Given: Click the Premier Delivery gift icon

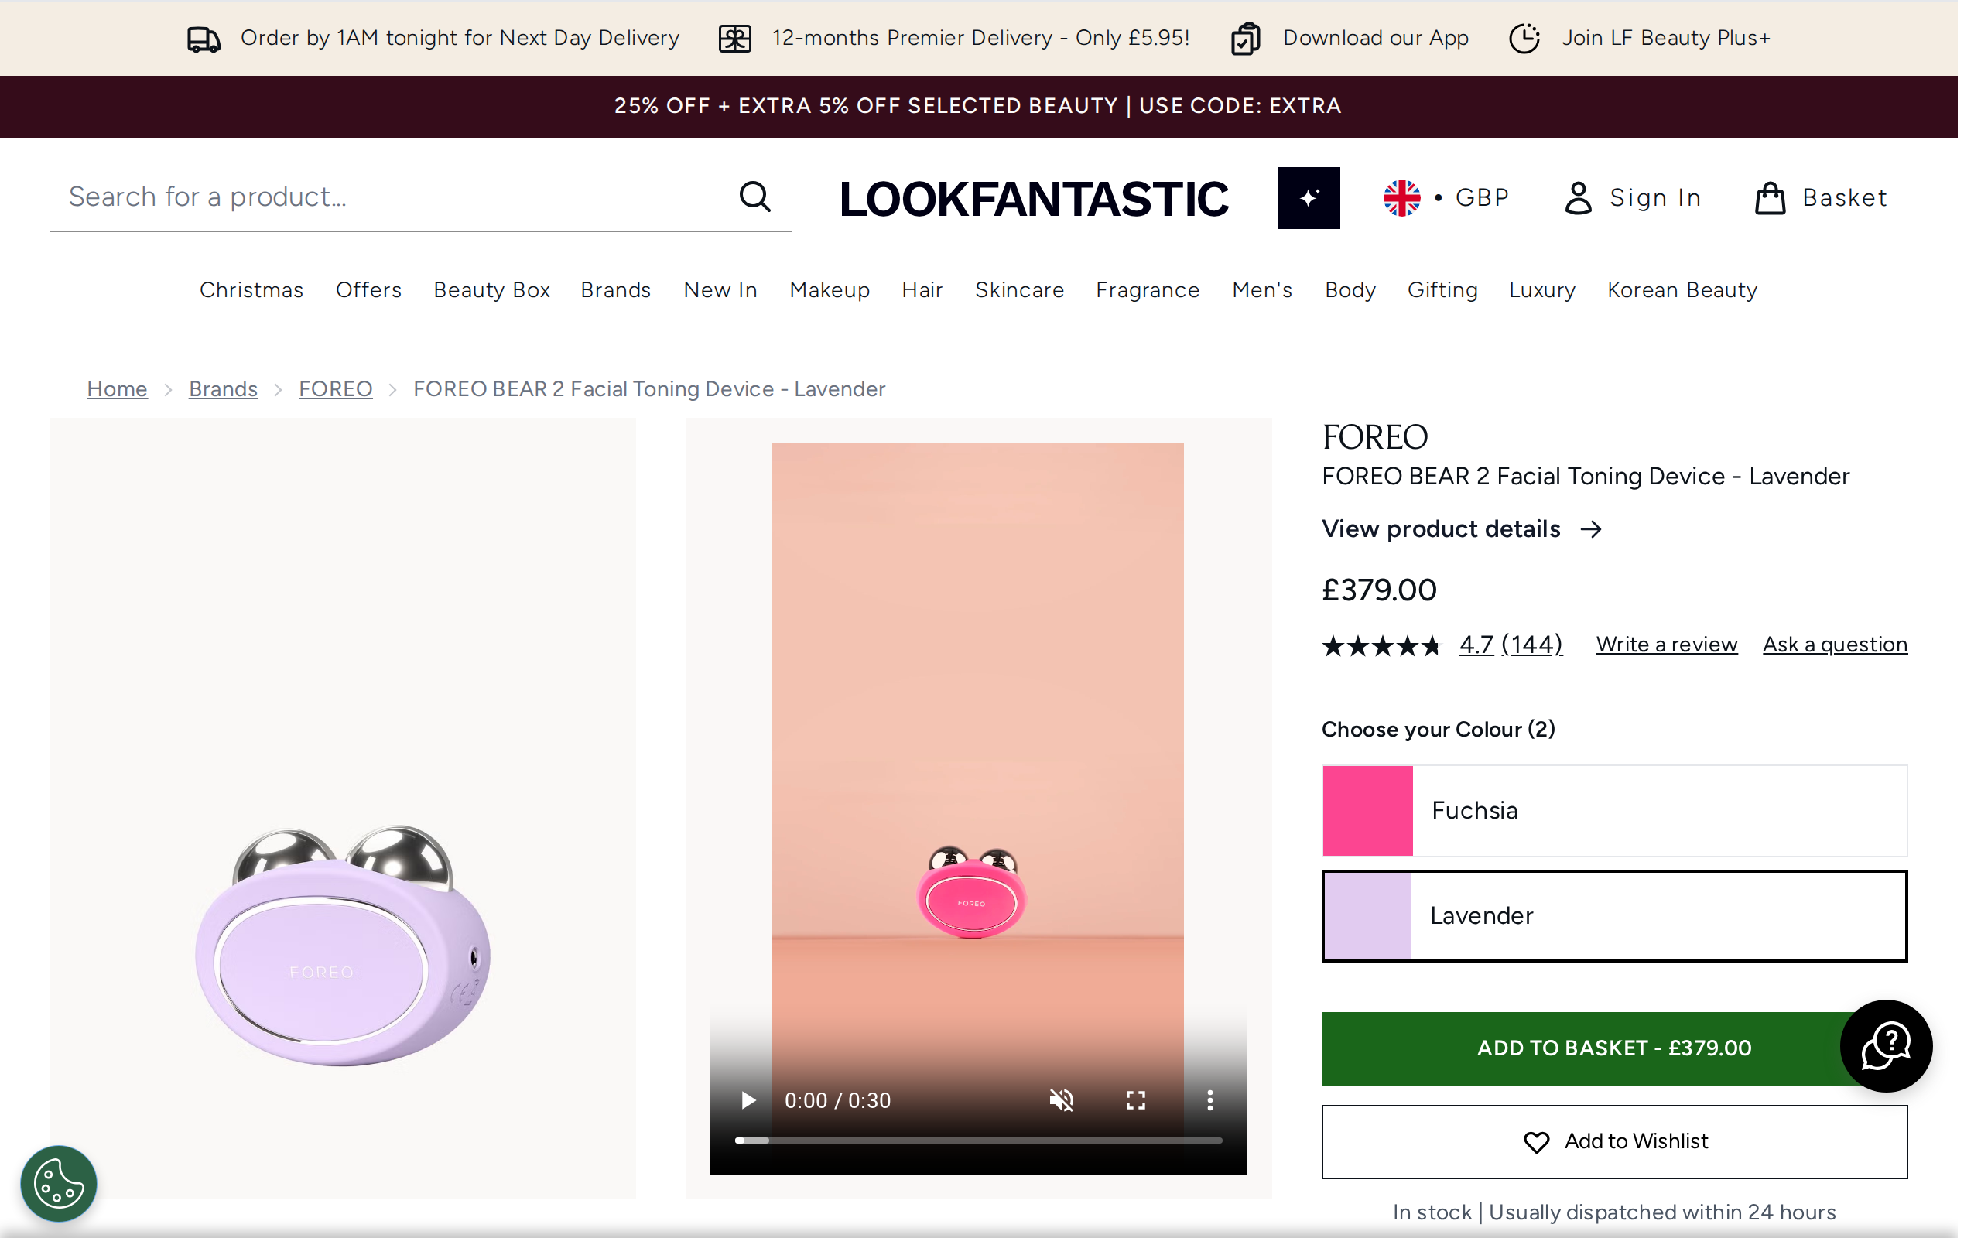Looking at the screenshot, I should click(x=734, y=39).
